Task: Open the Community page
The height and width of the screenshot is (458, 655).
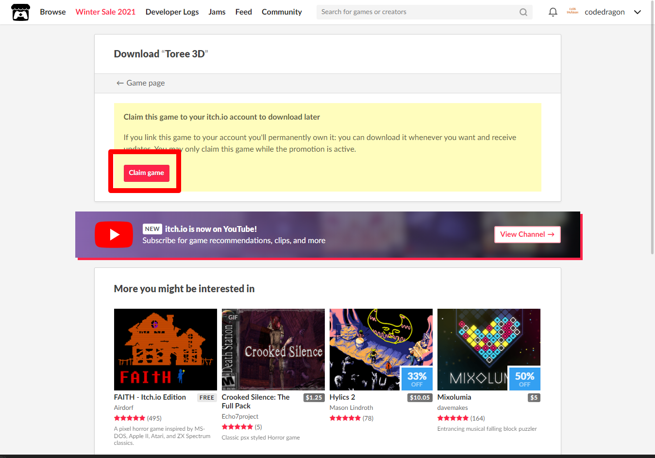Action: coord(282,12)
